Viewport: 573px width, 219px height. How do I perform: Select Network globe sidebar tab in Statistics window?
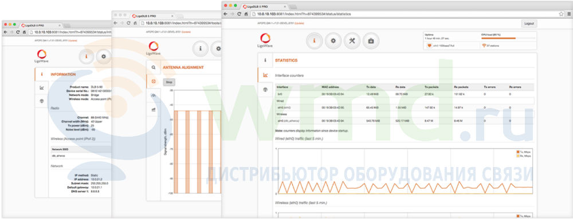(x=265, y=90)
